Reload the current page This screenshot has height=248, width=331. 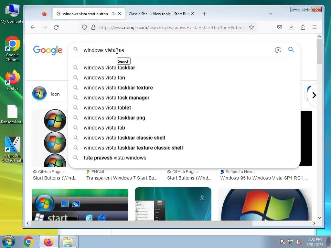[x=56, y=27]
